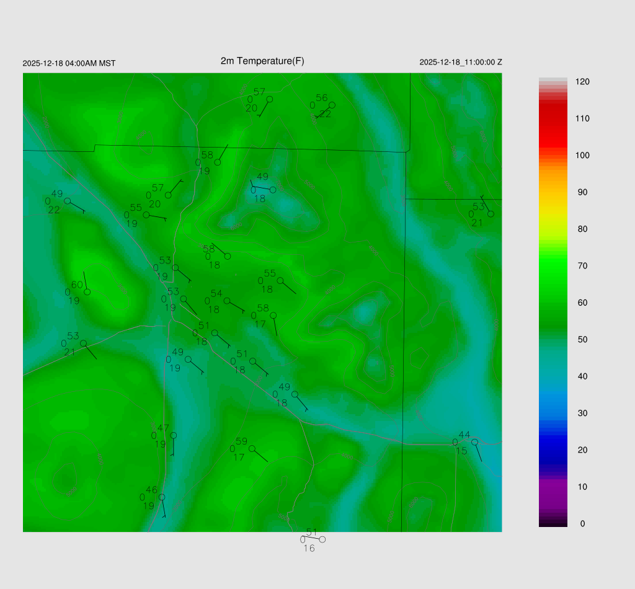This screenshot has height=589, width=635.
Task: Select the station marker showing 58 over 19
Action: [218, 162]
